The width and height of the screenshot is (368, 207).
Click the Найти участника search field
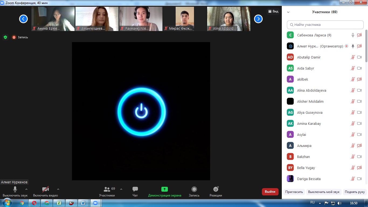[x=325, y=25]
